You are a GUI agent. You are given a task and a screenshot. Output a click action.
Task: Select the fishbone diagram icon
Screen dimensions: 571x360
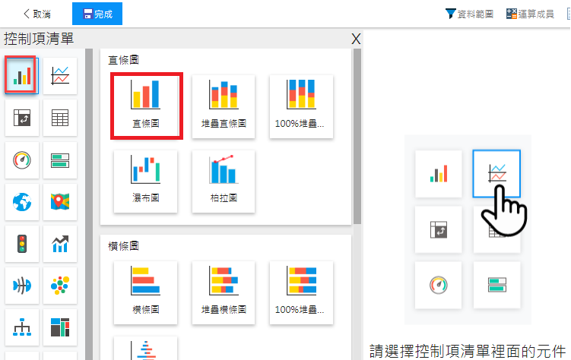21,286
